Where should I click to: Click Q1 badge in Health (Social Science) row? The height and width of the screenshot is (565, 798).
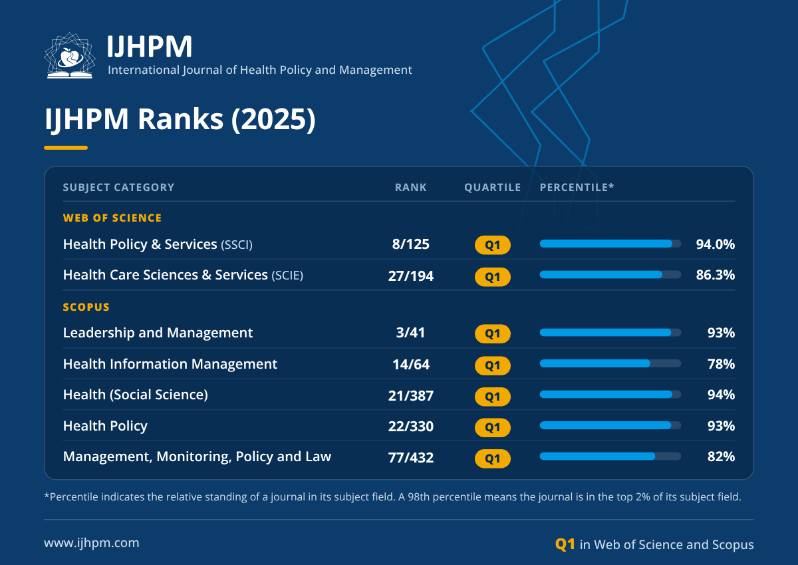[x=493, y=396]
